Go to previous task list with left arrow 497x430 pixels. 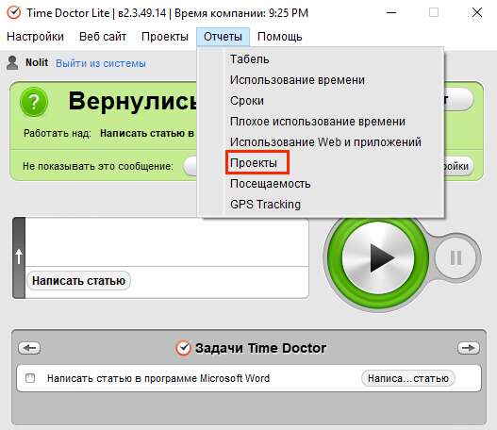[x=29, y=348]
